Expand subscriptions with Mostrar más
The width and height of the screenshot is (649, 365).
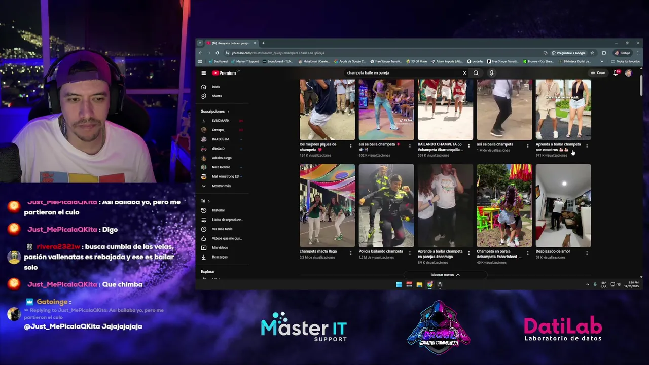(222, 186)
